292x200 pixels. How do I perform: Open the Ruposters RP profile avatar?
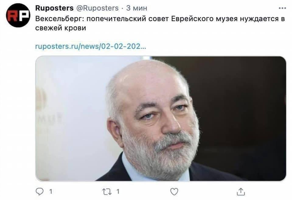coord(18,16)
